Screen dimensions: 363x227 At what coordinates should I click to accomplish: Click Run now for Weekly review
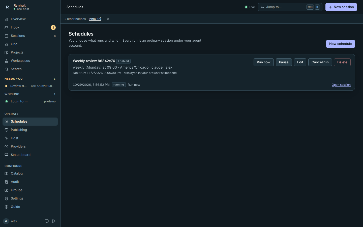tap(263, 62)
